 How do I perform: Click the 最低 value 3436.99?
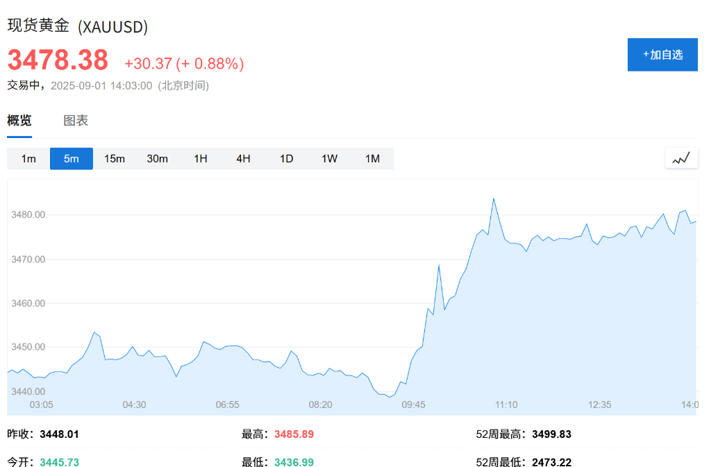pyautogui.click(x=293, y=462)
